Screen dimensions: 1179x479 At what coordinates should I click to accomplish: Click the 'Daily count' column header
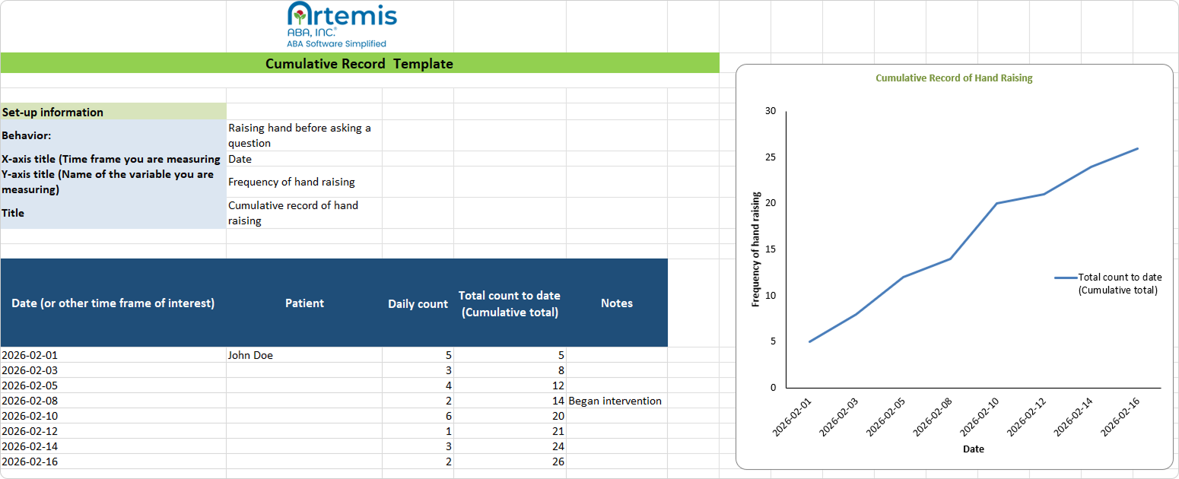point(417,303)
